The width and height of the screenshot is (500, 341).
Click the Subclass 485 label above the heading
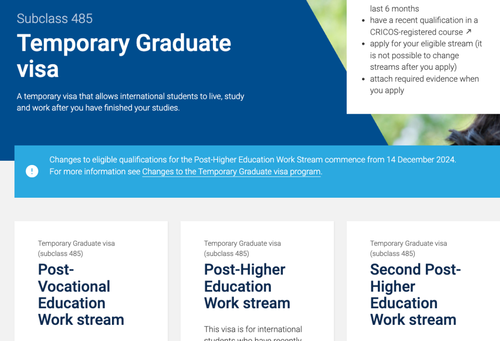(x=55, y=18)
